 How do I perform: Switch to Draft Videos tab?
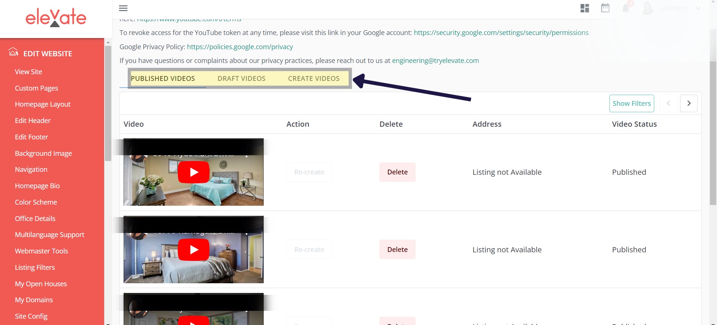tap(242, 79)
